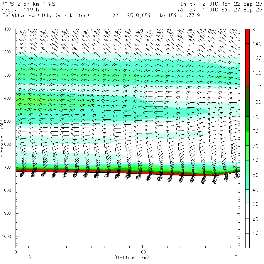Click the 800 hPa pressure axis label
Viewport: 264px width, 264px height.
8,190
